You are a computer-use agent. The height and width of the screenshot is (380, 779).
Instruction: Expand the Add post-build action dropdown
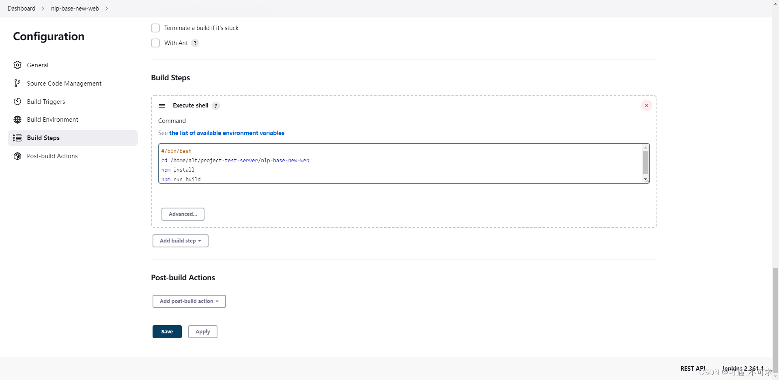pyautogui.click(x=189, y=301)
